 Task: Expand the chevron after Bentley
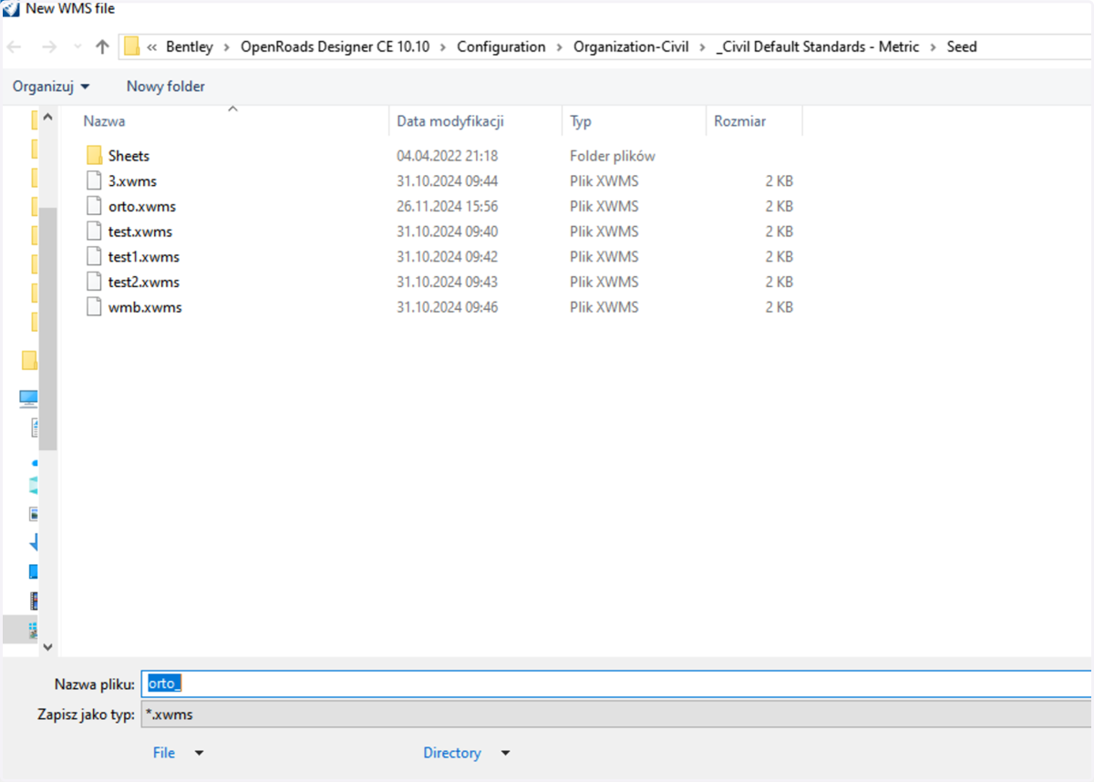pyautogui.click(x=226, y=46)
